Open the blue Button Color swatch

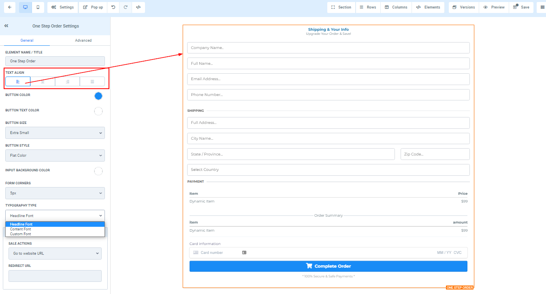tap(98, 96)
